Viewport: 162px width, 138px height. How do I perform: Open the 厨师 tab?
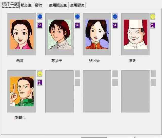[x=40, y=5]
